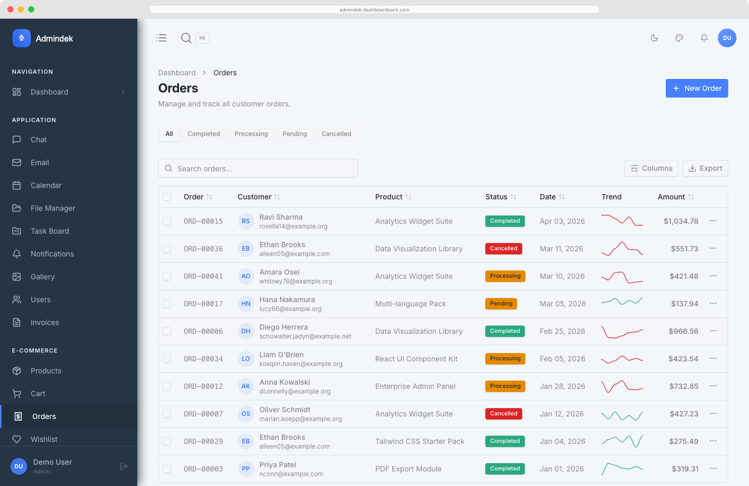Screen dimensions: 749x486
Task: Tick the row checkbox for ORD-00041
Action: tap(167, 276)
